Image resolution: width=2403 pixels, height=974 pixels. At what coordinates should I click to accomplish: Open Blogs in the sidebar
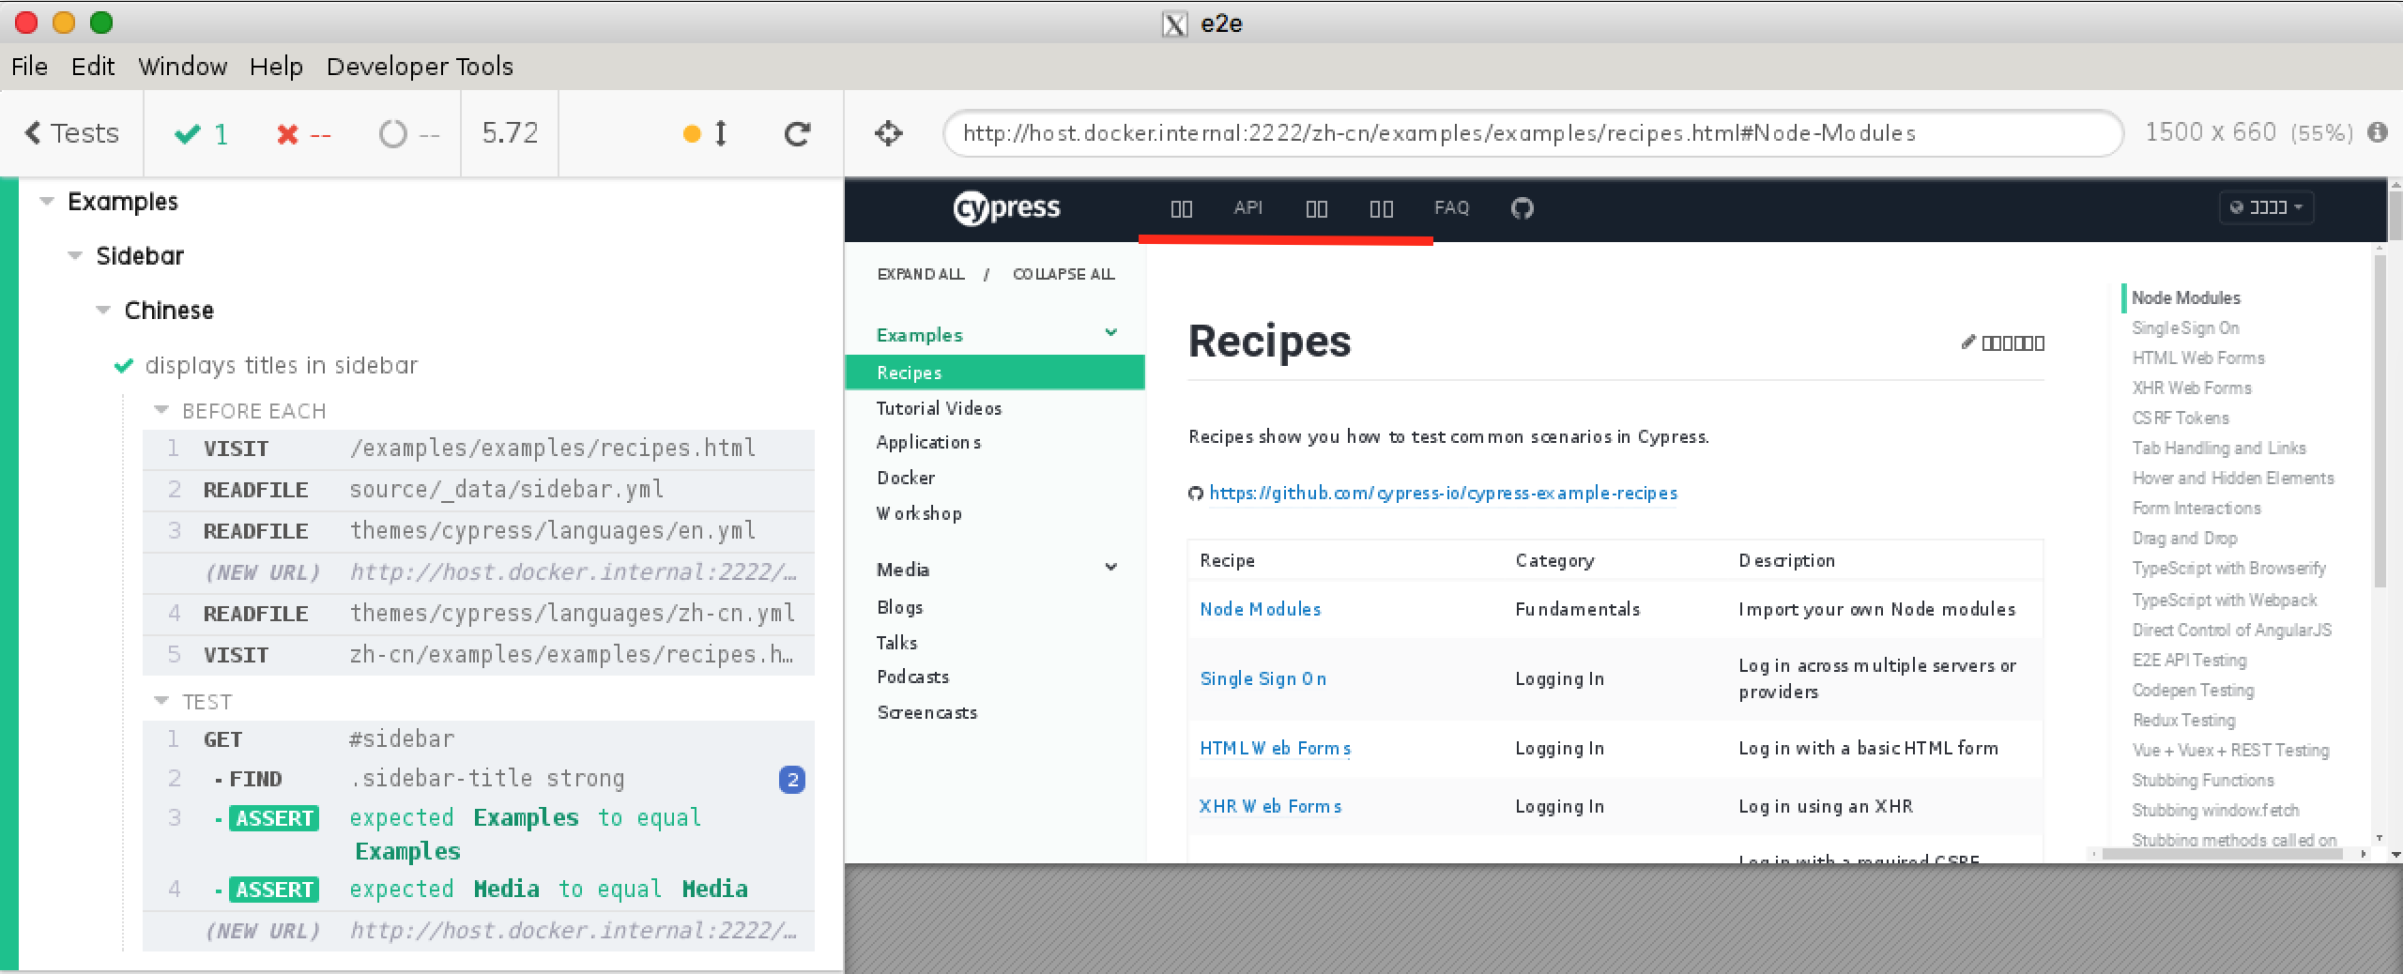(x=899, y=607)
